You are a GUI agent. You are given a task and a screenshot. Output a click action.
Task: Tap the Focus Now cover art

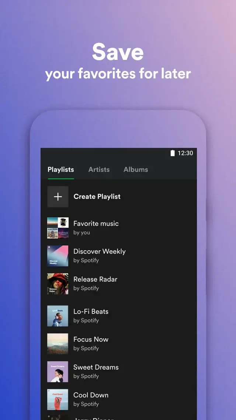(x=58, y=344)
